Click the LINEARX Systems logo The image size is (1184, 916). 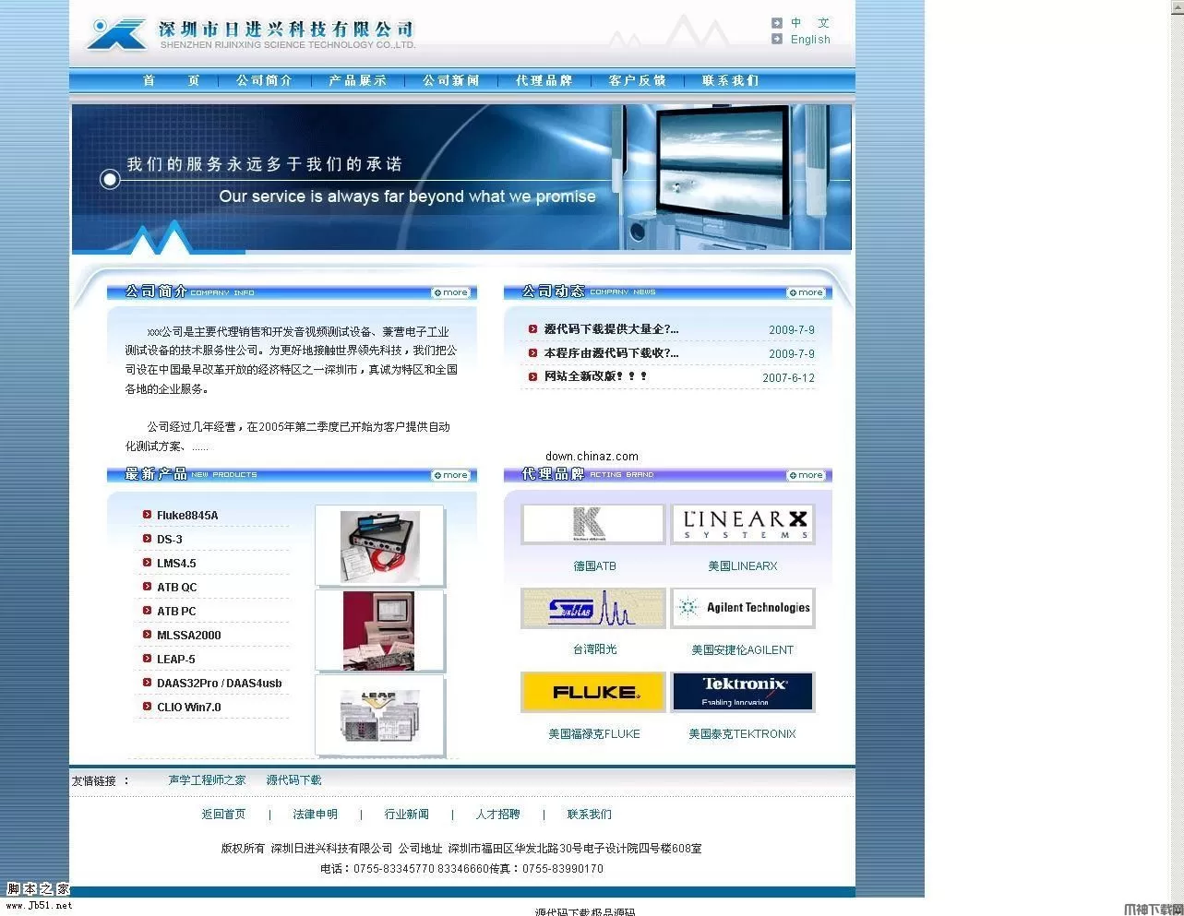click(x=742, y=523)
